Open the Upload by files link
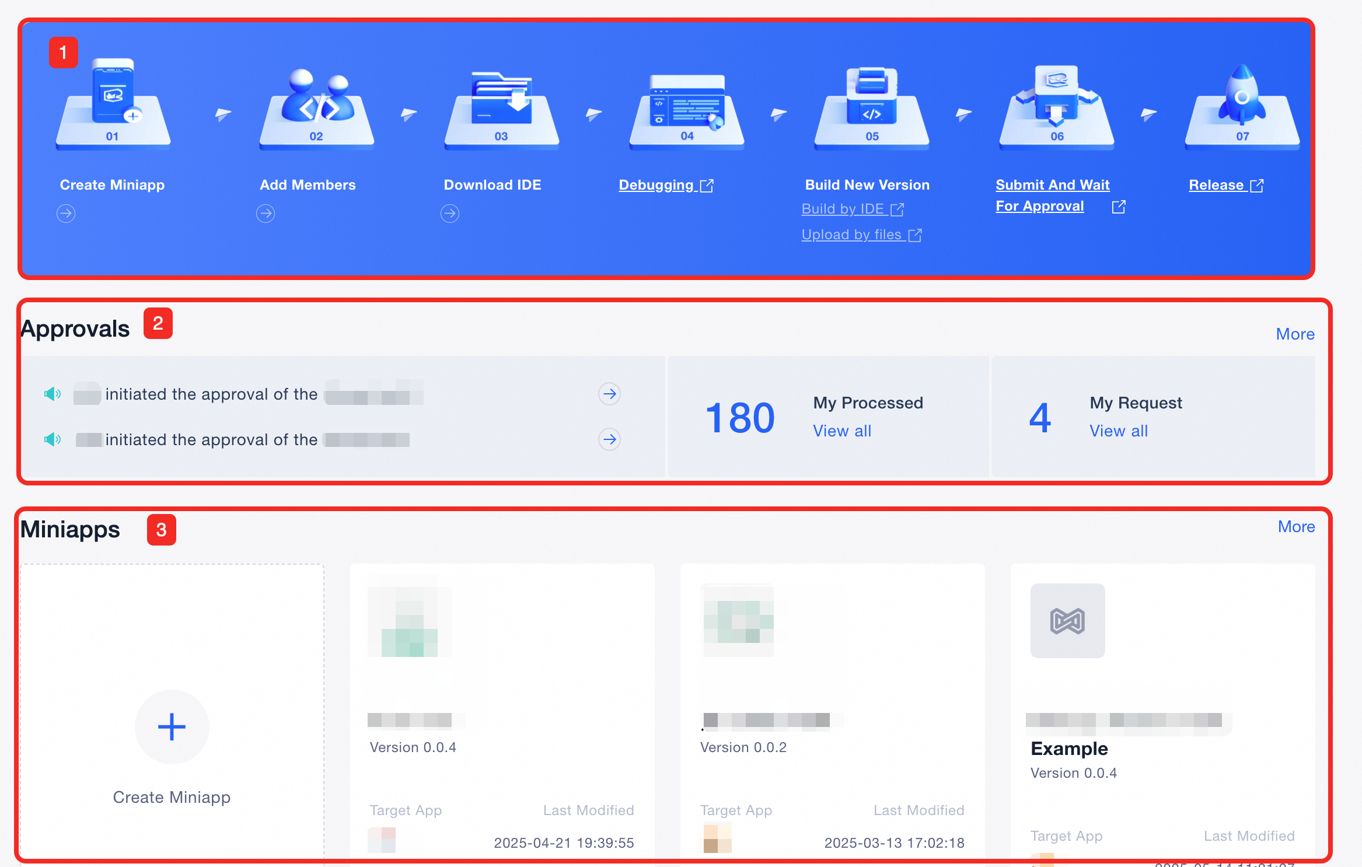 pos(861,235)
